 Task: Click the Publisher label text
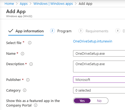pyautogui.click(x=13, y=80)
